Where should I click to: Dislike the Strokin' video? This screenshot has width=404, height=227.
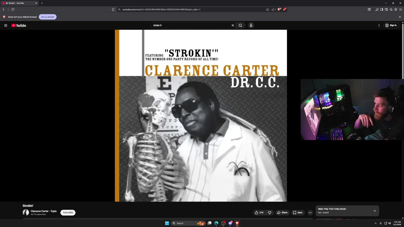coord(270,212)
